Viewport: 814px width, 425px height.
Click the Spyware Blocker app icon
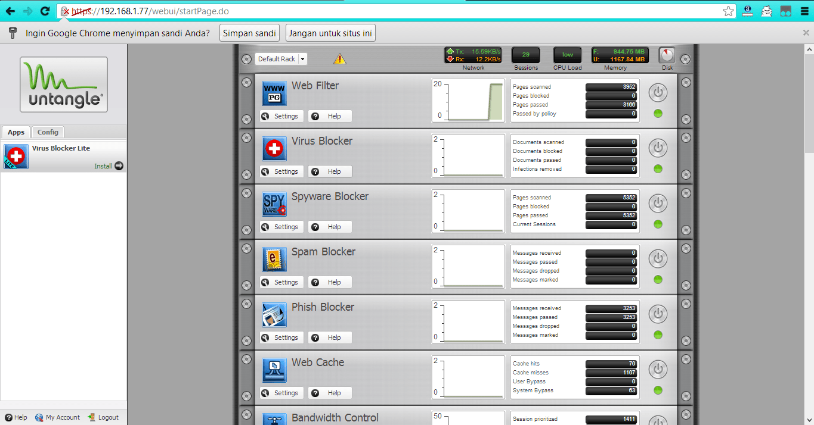[x=274, y=204]
